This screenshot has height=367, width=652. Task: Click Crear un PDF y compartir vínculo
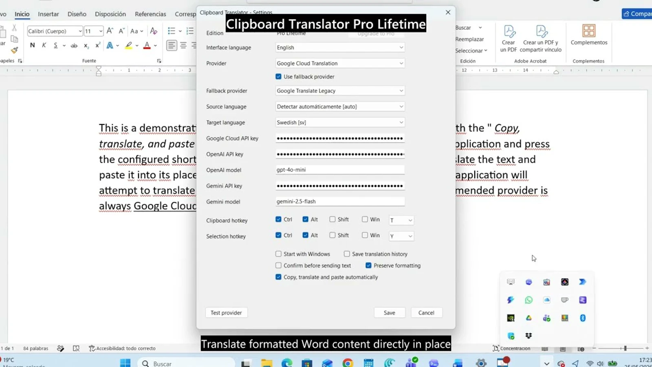541,38
